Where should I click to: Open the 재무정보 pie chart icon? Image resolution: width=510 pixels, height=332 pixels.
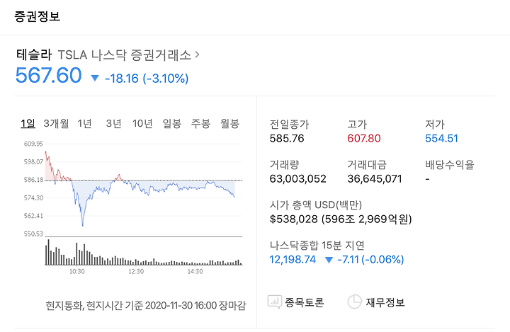[x=355, y=302]
